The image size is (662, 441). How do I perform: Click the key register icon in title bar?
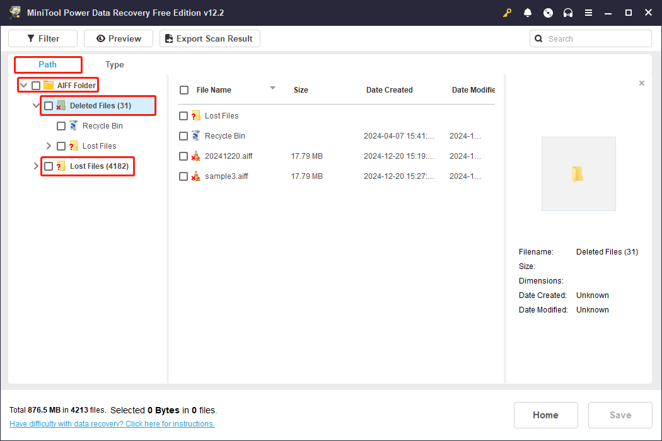click(x=507, y=13)
